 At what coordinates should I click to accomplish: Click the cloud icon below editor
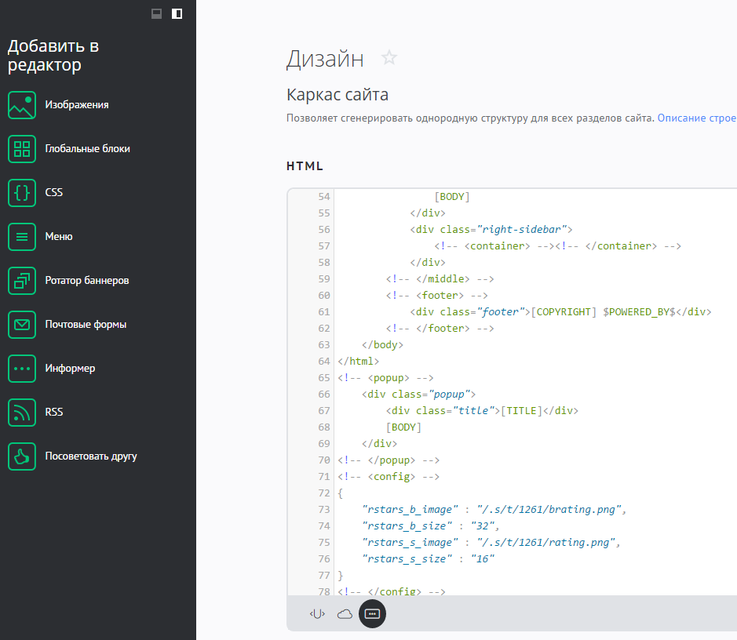click(x=345, y=614)
